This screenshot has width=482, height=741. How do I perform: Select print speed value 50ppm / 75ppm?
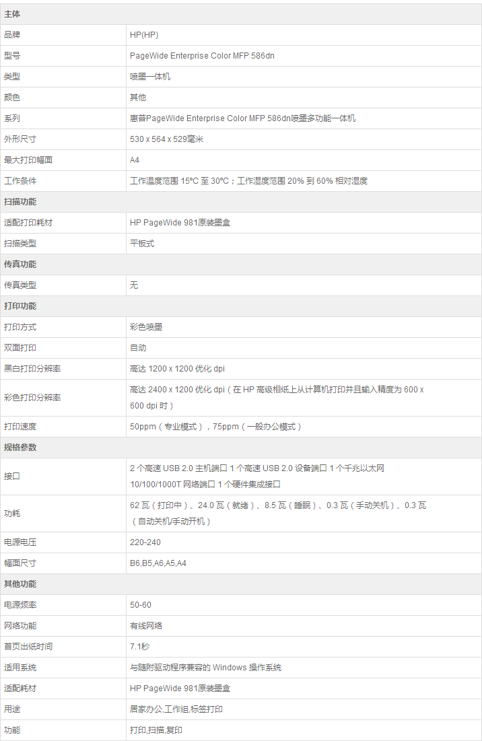[215, 427]
